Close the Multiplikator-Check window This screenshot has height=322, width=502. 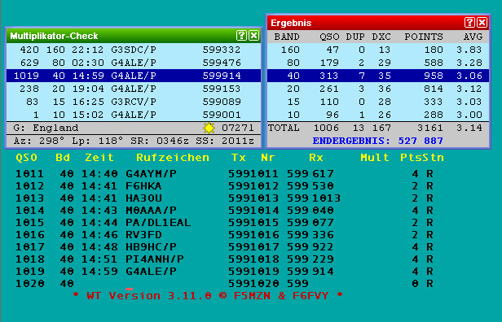254,36
